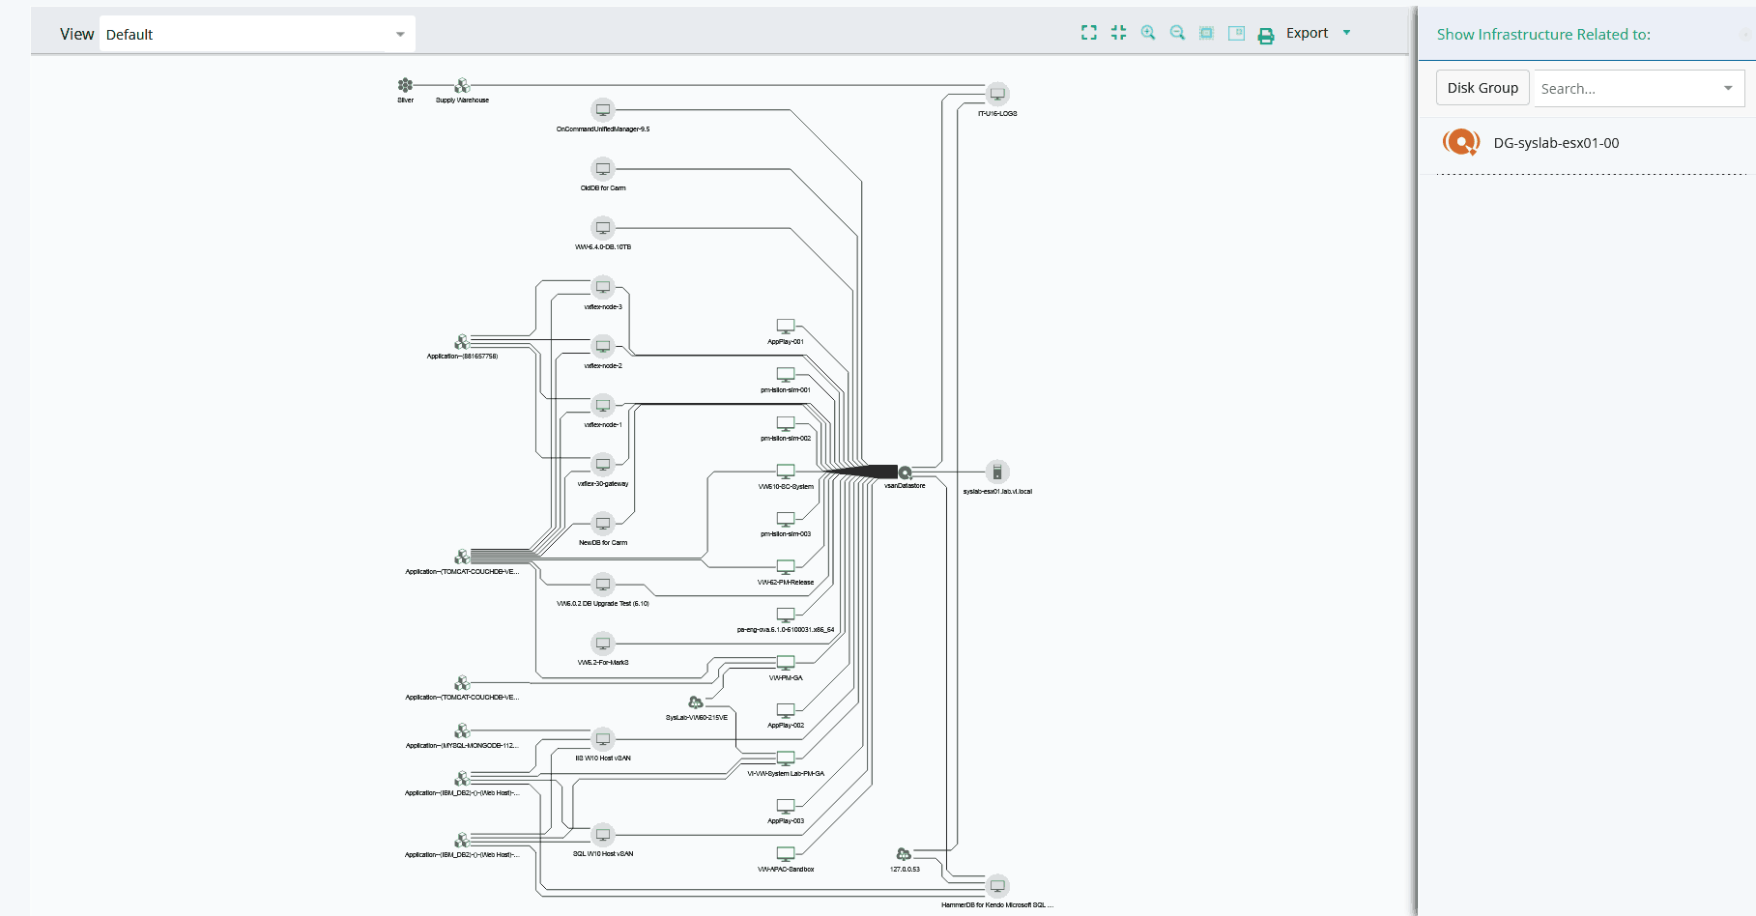The height and width of the screenshot is (916, 1756).
Task: Click the Export label
Action: [1307, 33]
